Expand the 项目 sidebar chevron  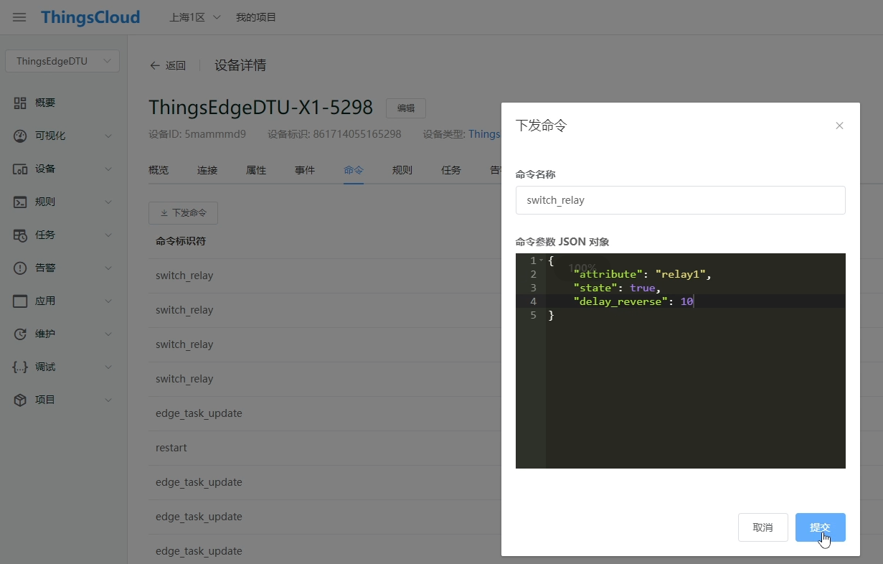(x=108, y=400)
